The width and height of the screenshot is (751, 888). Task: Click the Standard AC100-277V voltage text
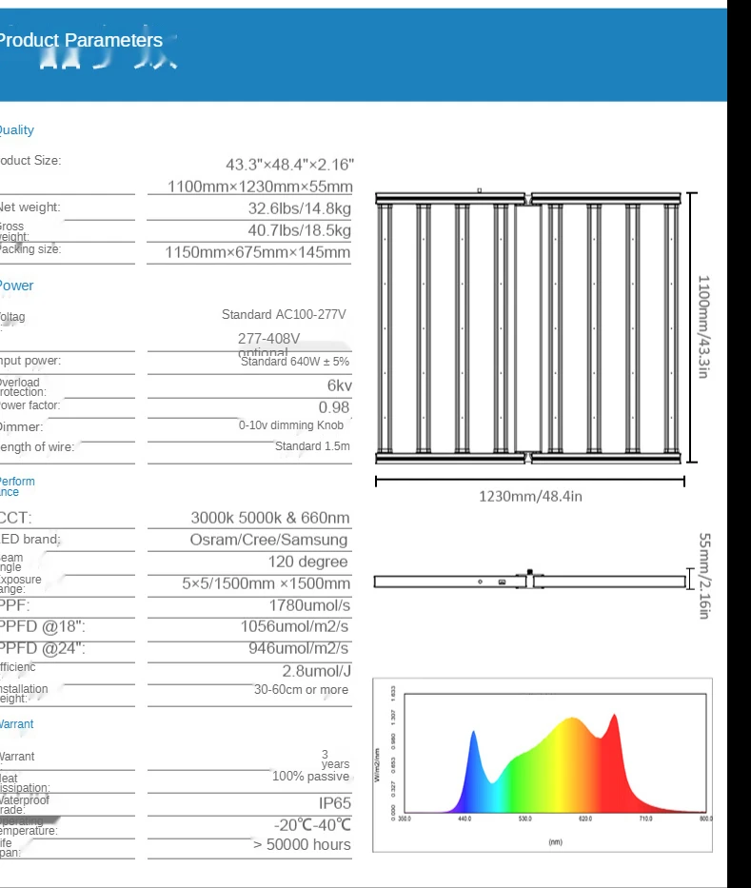284,314
